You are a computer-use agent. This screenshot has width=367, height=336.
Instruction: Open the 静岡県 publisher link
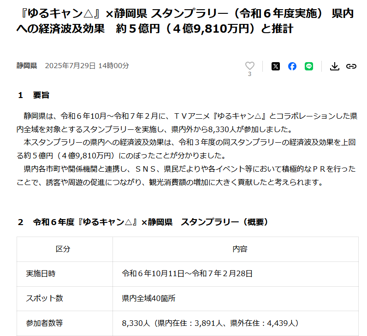coord(27,66)
